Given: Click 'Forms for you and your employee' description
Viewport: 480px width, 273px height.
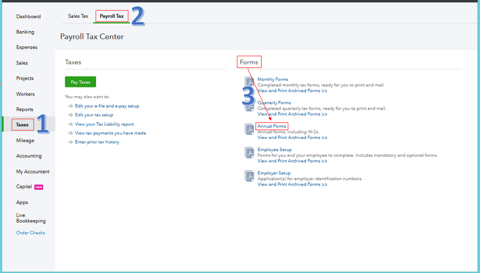Looking at the screenshot, I should coord(347,155).
